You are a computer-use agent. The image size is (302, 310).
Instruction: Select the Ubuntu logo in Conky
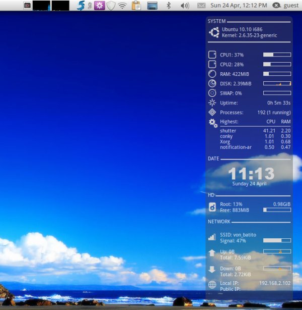pyautogui.click(x=214, y=32)
